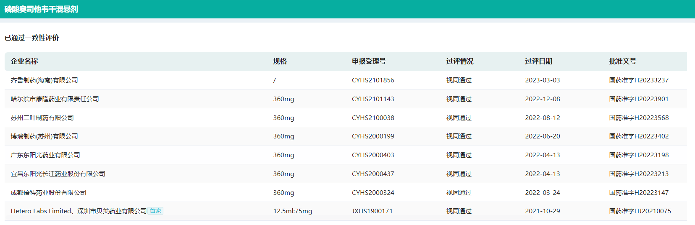Click 哈尔滨市康隆药业有限责任公司 company name

pyautogui.click(x=55, y=99)
